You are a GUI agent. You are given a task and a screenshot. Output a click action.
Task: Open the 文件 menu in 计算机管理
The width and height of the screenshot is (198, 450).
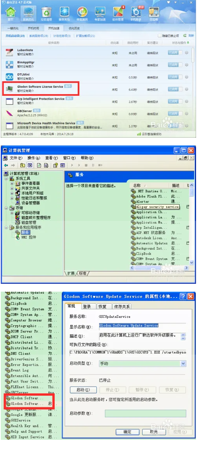16,158
